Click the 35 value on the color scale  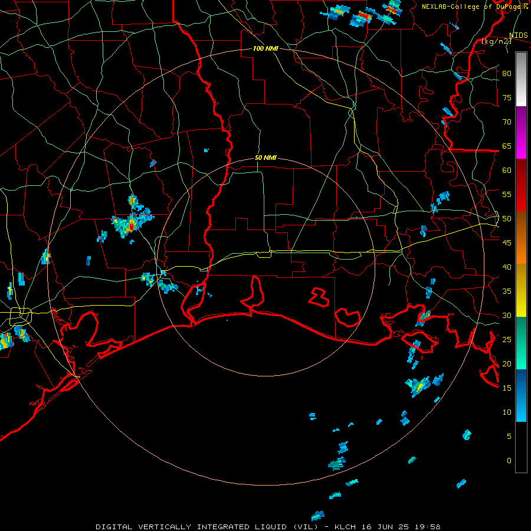(507, 291)
